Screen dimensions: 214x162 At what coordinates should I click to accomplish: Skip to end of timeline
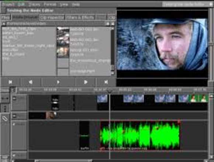[106, 82]
